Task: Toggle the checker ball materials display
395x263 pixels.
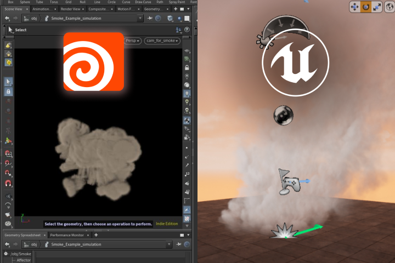Action: coord(187,121)
